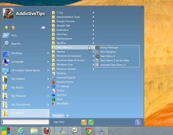Open My Videos folder
The image size is (173, 135).
point(26,79)
